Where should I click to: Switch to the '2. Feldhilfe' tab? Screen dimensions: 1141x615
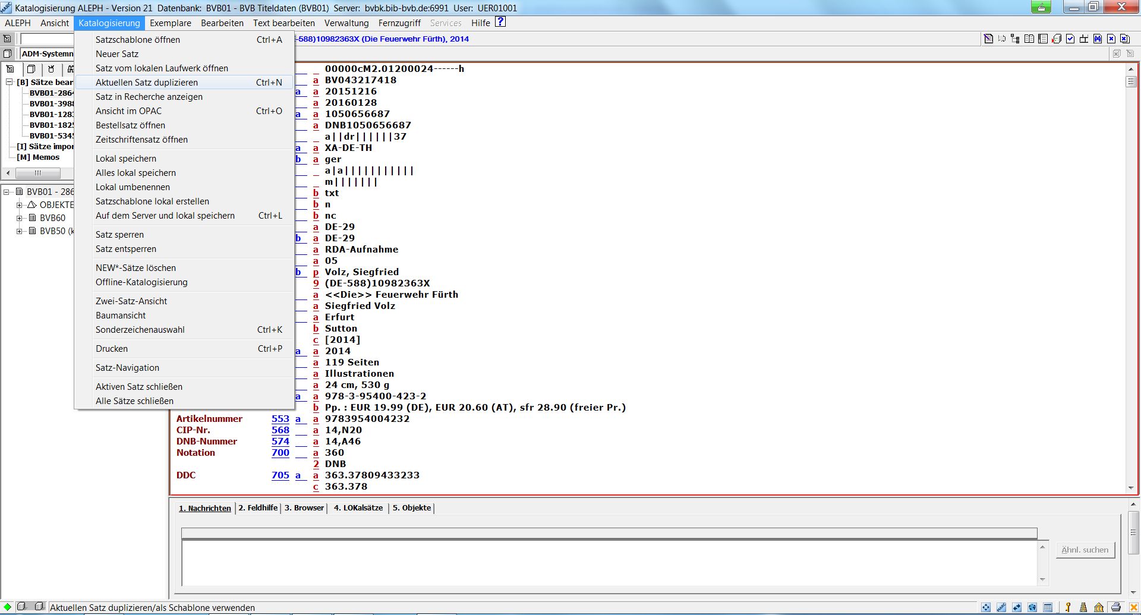click(258, 508)
